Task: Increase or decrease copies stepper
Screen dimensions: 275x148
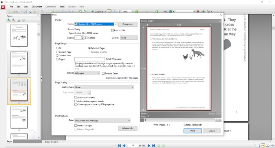Action: [83, 38]
